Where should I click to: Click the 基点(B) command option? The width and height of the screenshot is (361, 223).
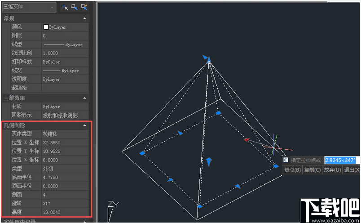[292, 170]
